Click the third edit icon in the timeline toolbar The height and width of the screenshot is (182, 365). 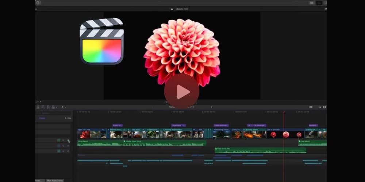click(x=48, y=107)
